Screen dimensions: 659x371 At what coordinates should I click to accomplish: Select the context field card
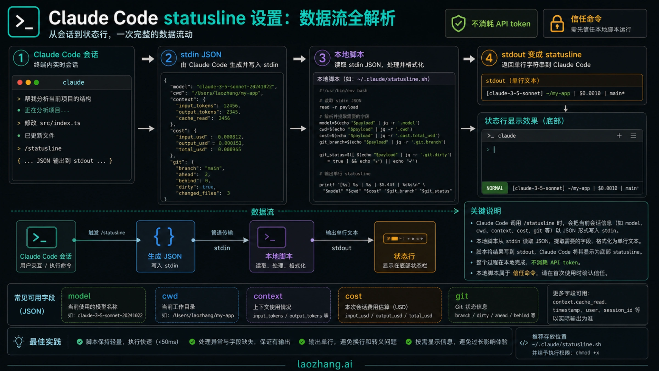coord(289,305)
